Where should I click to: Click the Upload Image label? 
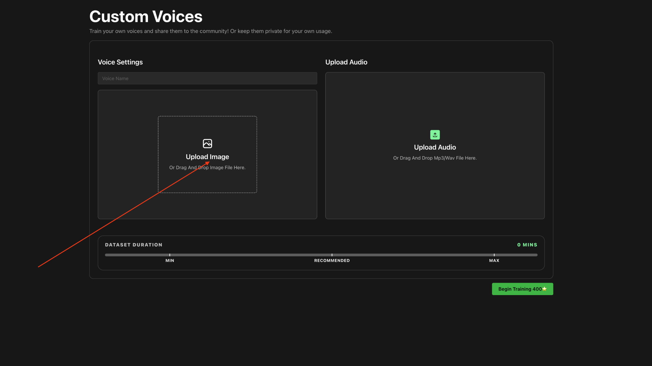pyautogui.click(x=207, y=157)
